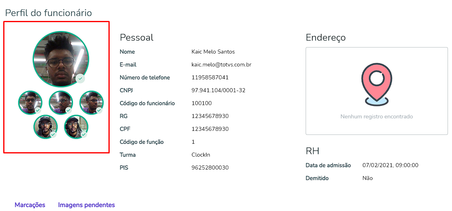Select the right thumbnail in the upper row
Screen dimensions: 452x211
[91, 102]
